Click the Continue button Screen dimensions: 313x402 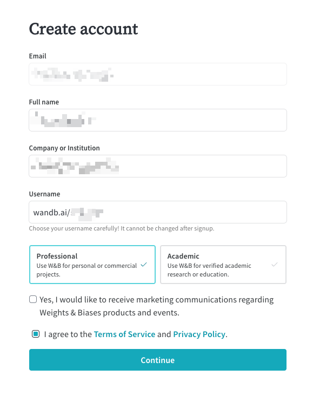click(158, 360)
